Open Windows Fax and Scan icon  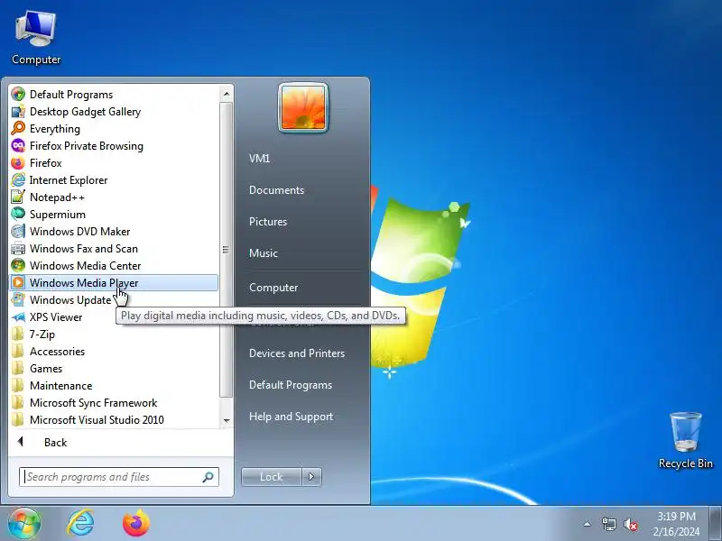(x=18, y=249)
